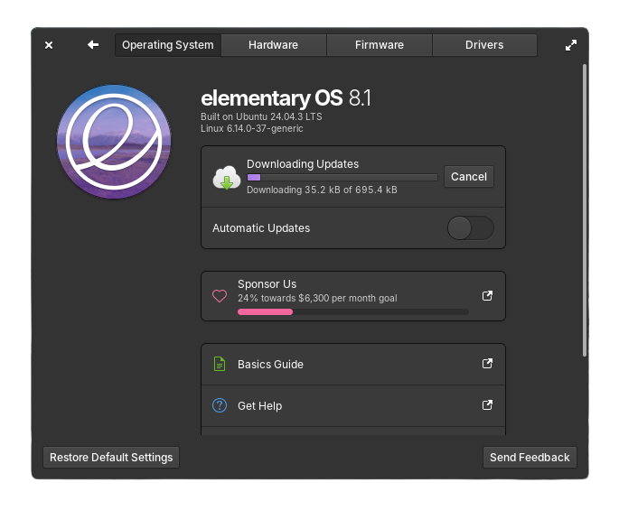Click the Send Feedback button
The height and width of the screenshot is (510, 619).
[x=530, y=457]
